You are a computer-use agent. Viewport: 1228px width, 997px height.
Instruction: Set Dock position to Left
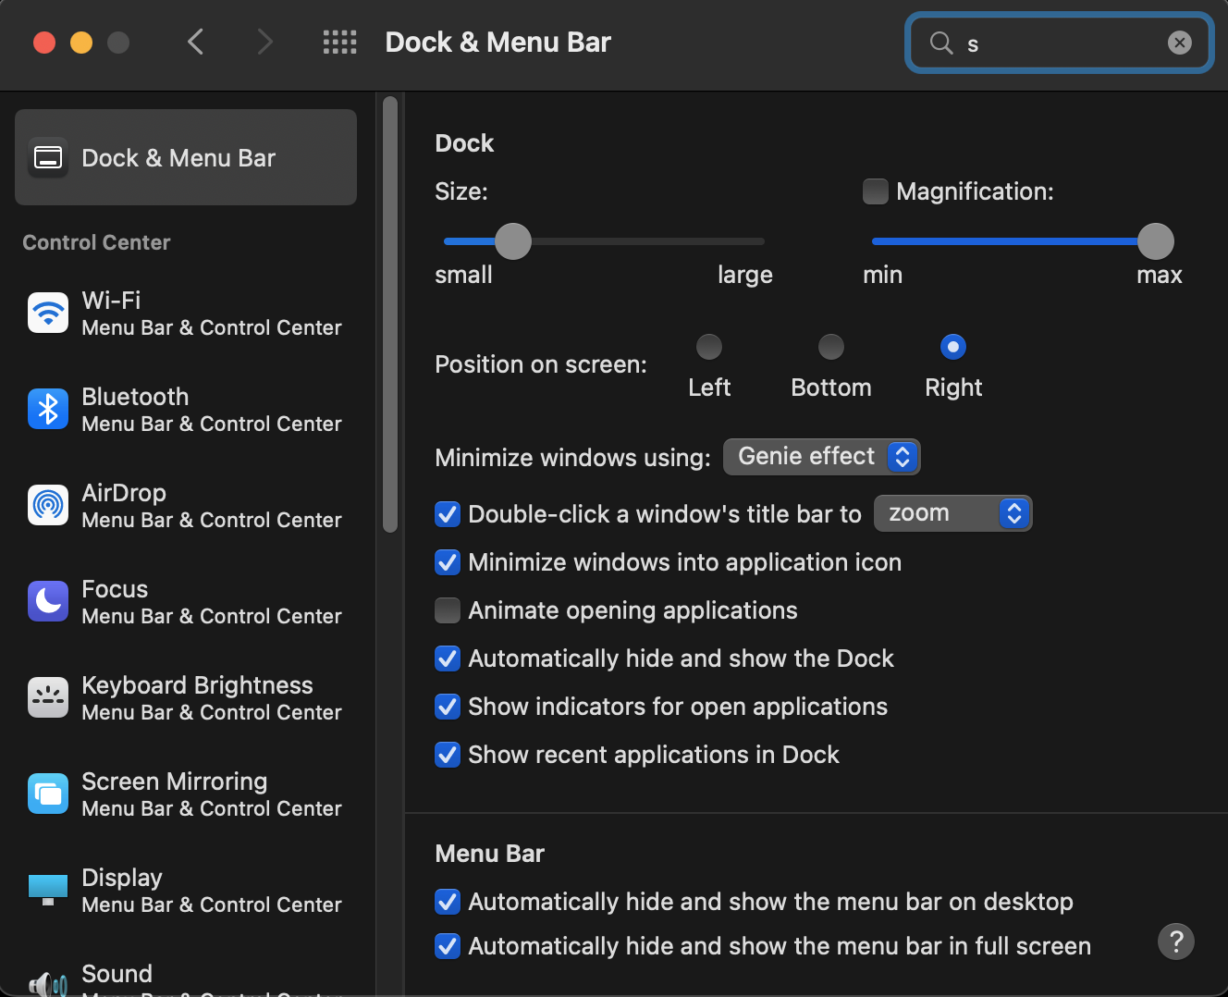(709, 347)
